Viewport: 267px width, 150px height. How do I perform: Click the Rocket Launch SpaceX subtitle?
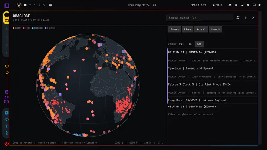[x=212, y=93]
